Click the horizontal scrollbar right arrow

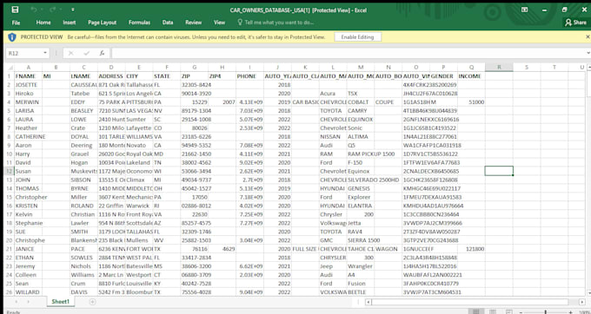(x=582, y=302)
